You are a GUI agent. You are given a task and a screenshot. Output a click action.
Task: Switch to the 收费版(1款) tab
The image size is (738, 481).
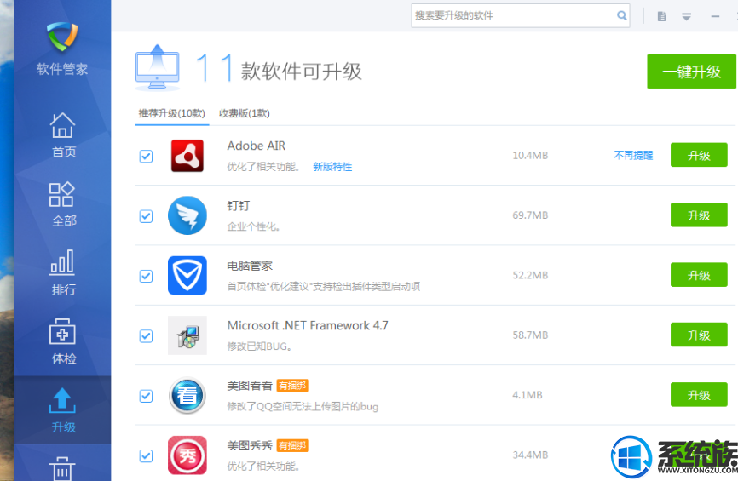245,113
